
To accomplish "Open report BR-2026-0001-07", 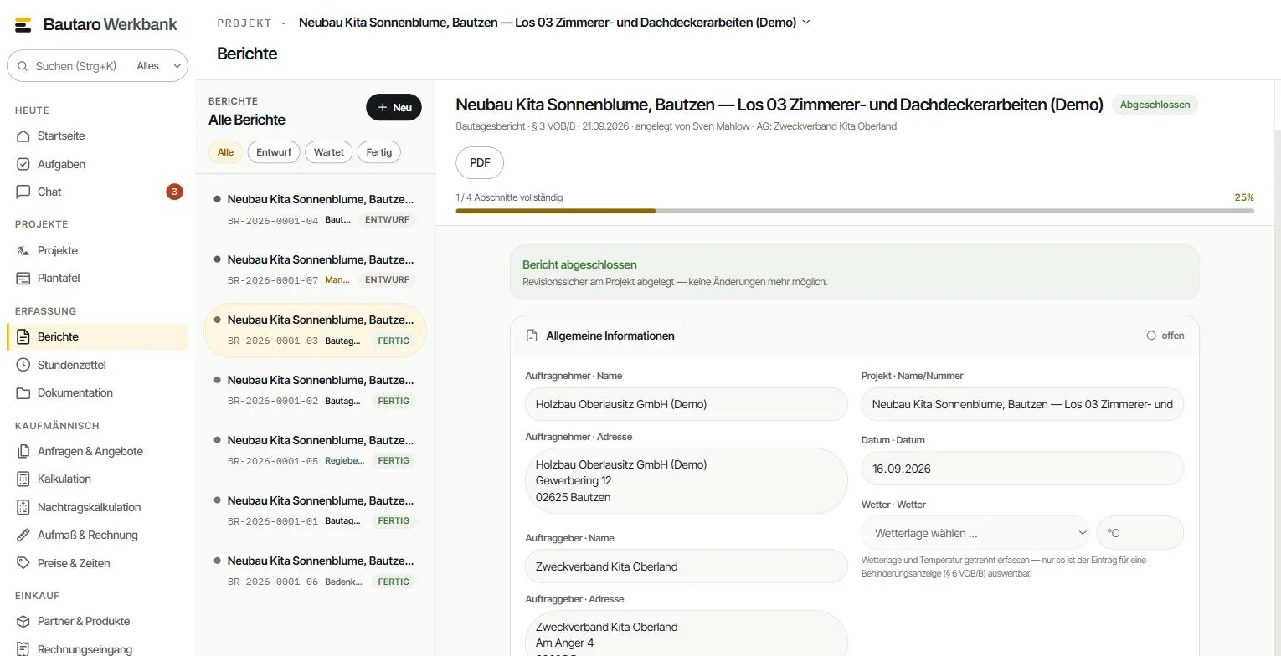I will pyautogui.click(x=316, y=270).
